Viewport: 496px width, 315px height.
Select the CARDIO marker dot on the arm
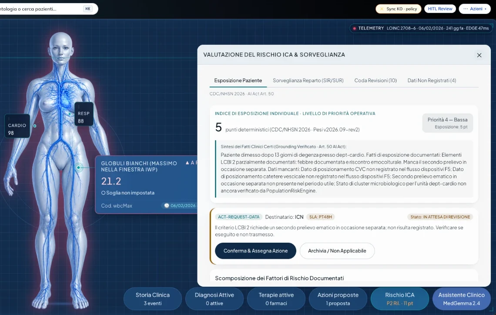tap(35, 126)
